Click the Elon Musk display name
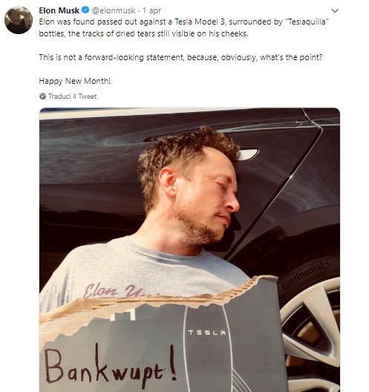The image size is (369, 392). 59,10
